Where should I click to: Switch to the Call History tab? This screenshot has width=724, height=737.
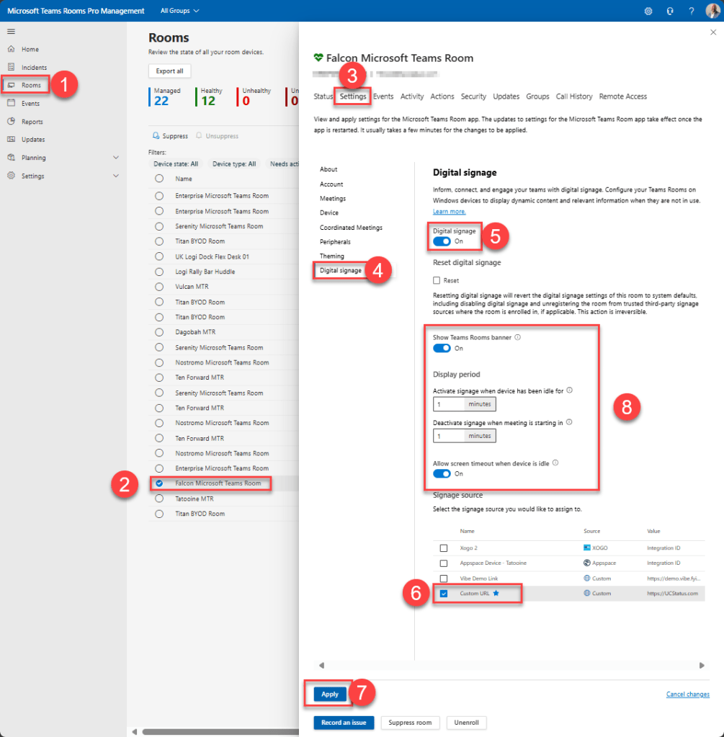click(x=573, y=97)
